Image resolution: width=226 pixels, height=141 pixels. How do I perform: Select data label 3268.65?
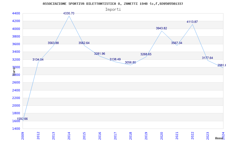pos(146,54)
